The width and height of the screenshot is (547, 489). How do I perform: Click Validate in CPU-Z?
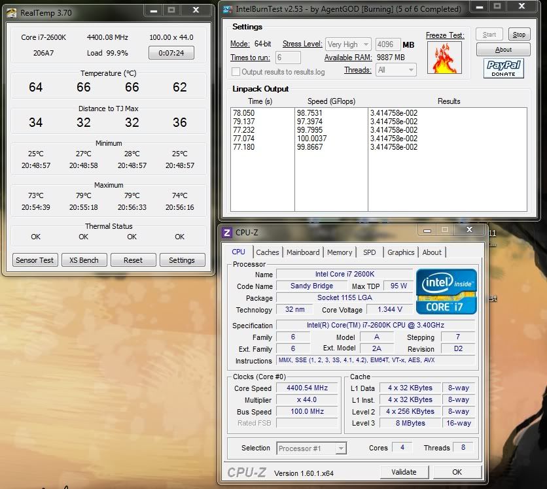[x=404, y=472]
